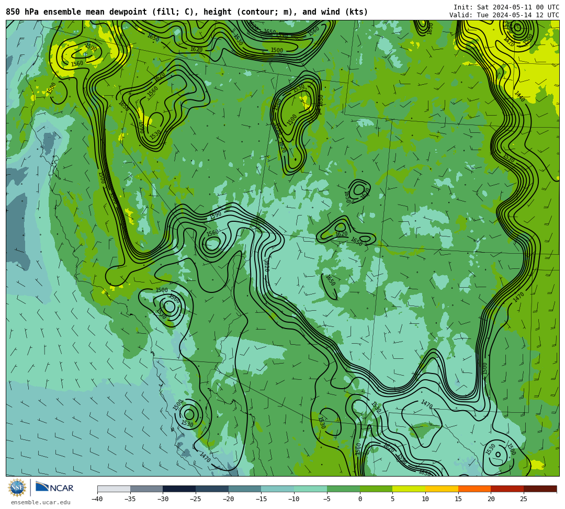
Task: Select the Valid: Tue 2024-05-14 12 UTC text
Action: coord(504,15)
